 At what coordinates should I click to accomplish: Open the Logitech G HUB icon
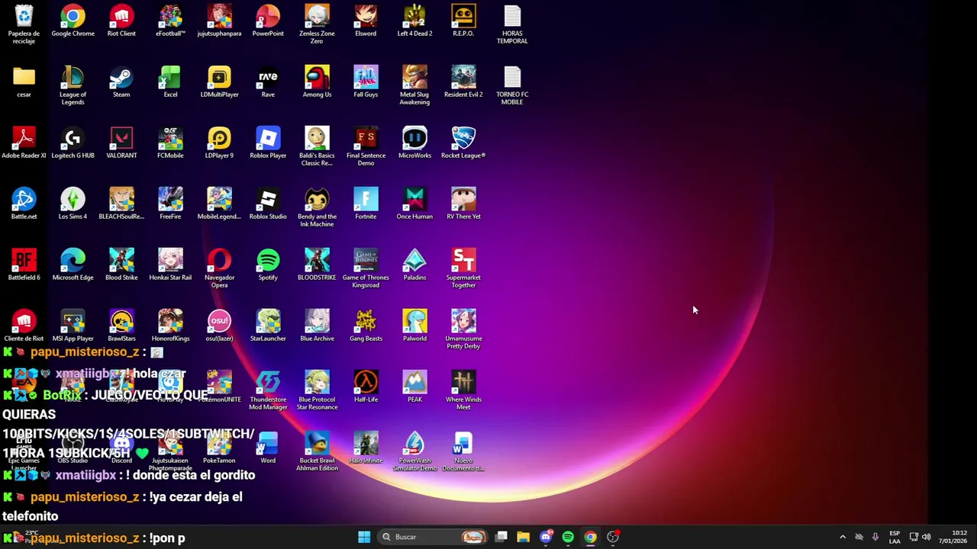73,143
